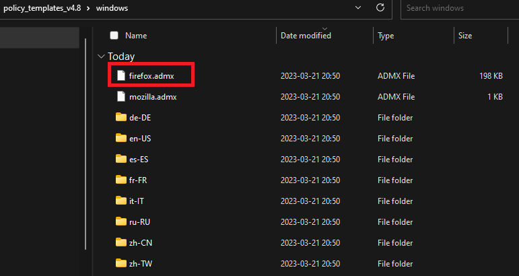The height and width of the screenshot is (276, 519).
Task: Click the es-ES folder icon
Action: (121, 159)
